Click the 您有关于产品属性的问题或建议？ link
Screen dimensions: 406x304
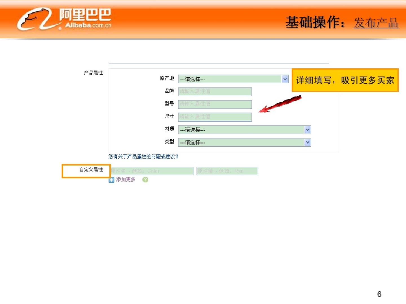[144, 157]
